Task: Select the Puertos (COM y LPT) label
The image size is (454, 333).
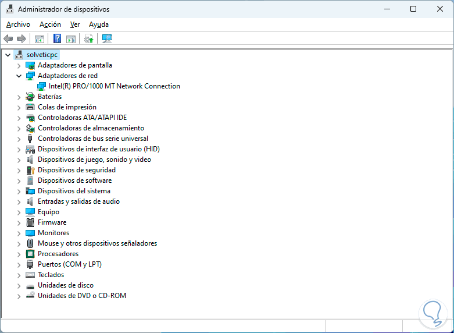Action: pos(70,264)
